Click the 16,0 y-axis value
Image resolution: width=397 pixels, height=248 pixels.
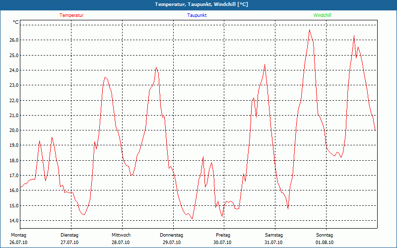pos(14,190)
